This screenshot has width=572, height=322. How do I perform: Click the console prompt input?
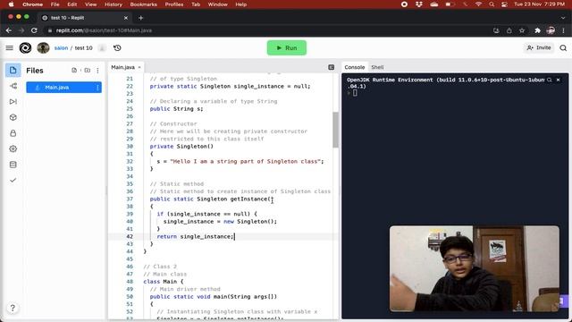355,93
